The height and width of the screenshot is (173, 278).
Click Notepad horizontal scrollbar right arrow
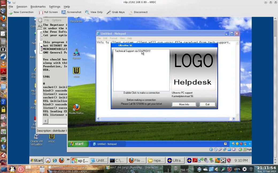234,119
